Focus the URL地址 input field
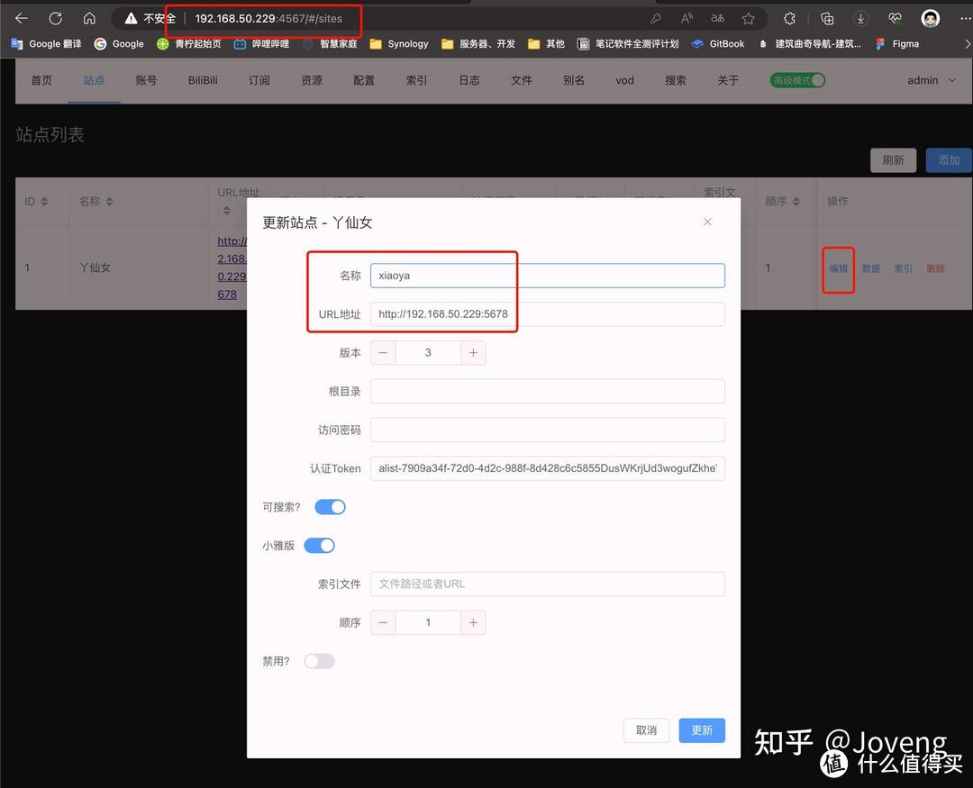Screen dimensions: 973x788 point(548,314)
